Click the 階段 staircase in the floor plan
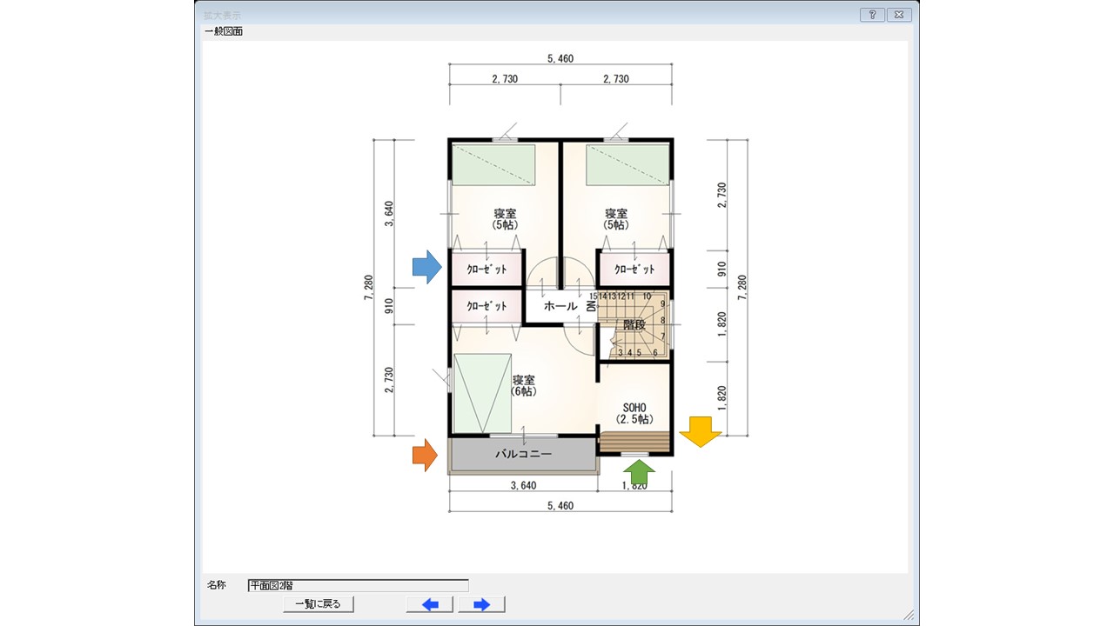1114x626 pixels. (634, 324)
